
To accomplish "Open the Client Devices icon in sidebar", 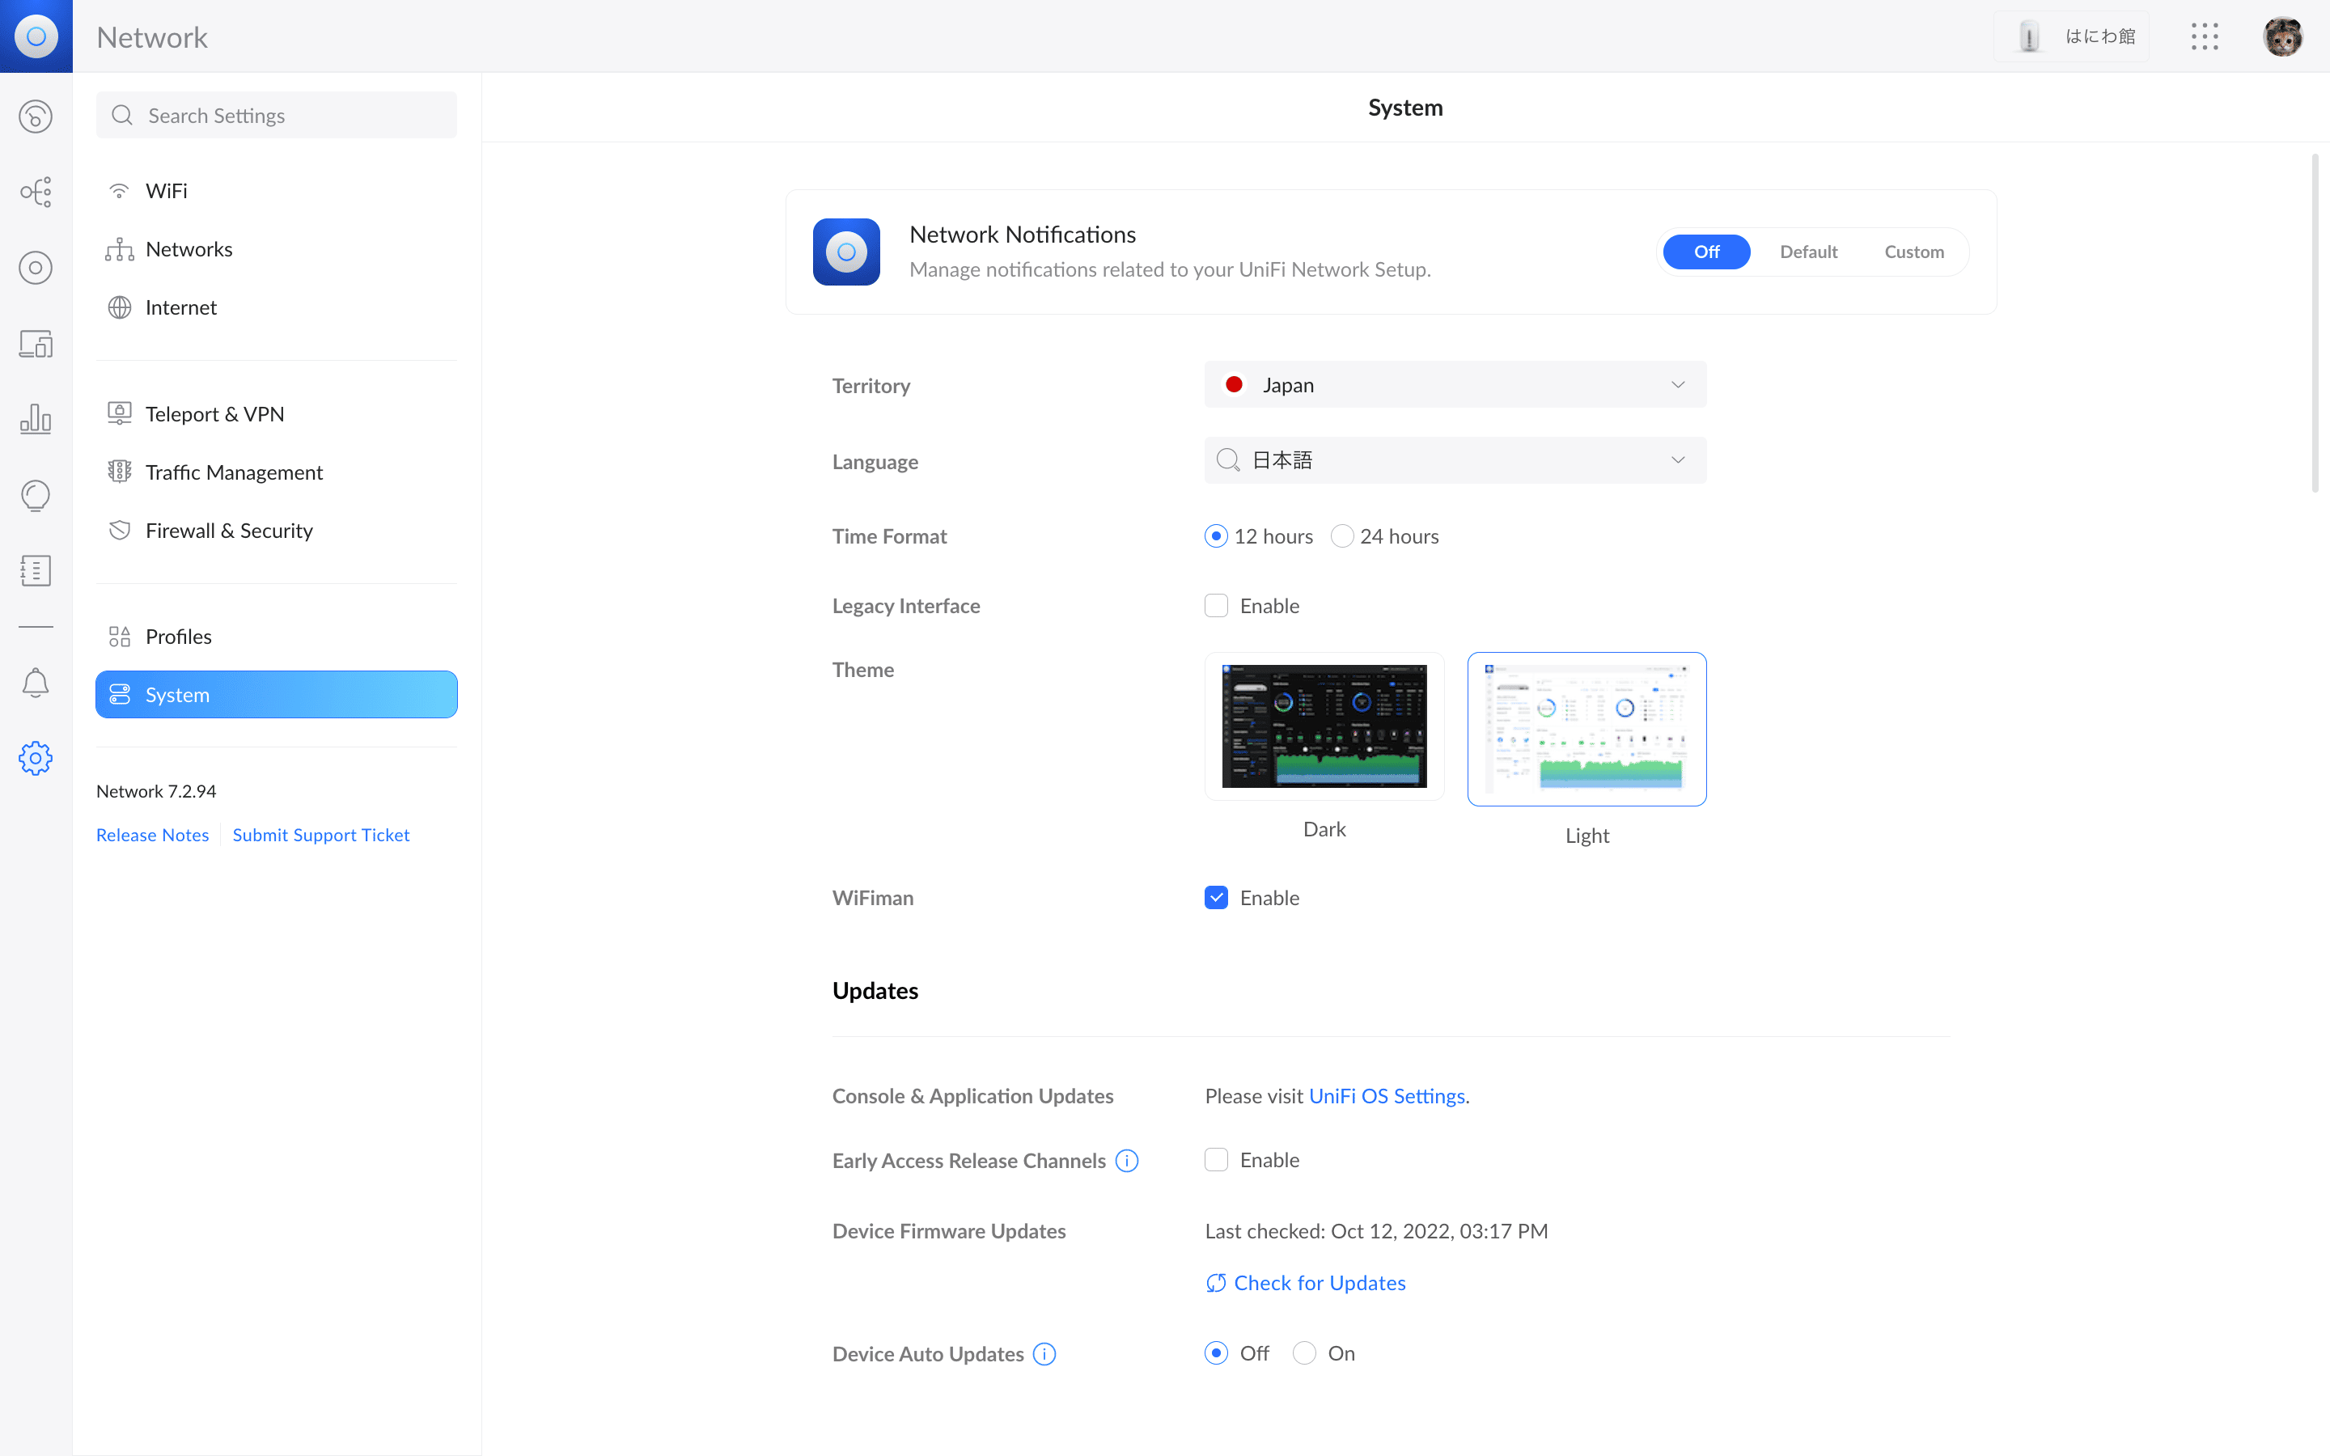I will click(x=36, y=344).
